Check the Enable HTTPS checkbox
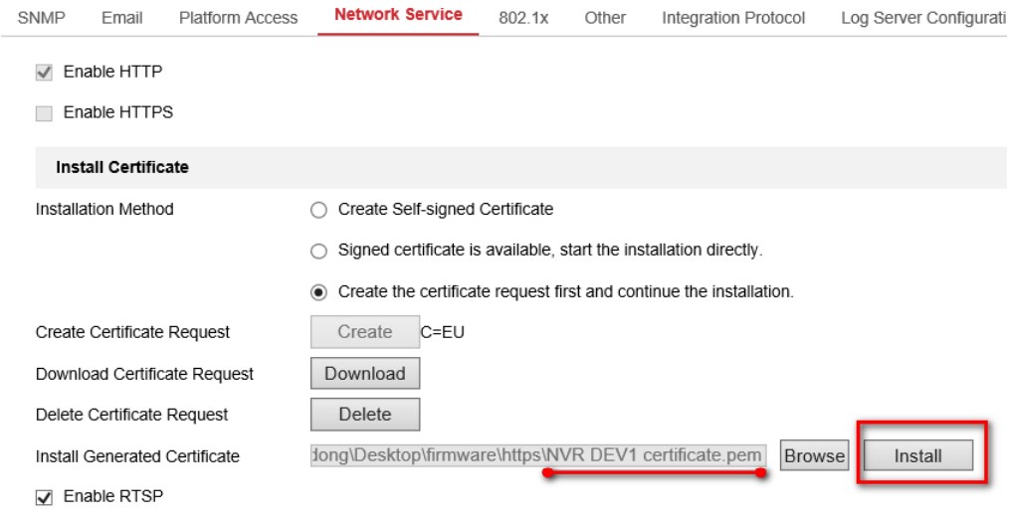Screen dimensions: 1009x525 coord(44,113)
